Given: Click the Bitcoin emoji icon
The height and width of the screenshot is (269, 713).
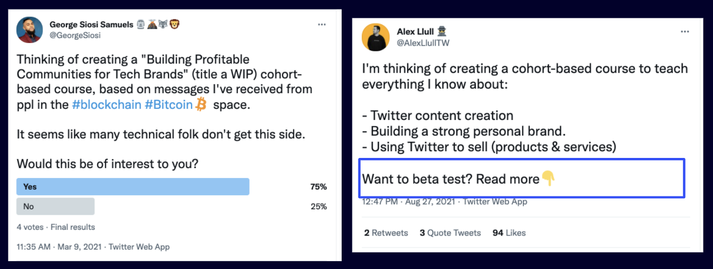Looking at the screenshot, I should tap(201, 104).
